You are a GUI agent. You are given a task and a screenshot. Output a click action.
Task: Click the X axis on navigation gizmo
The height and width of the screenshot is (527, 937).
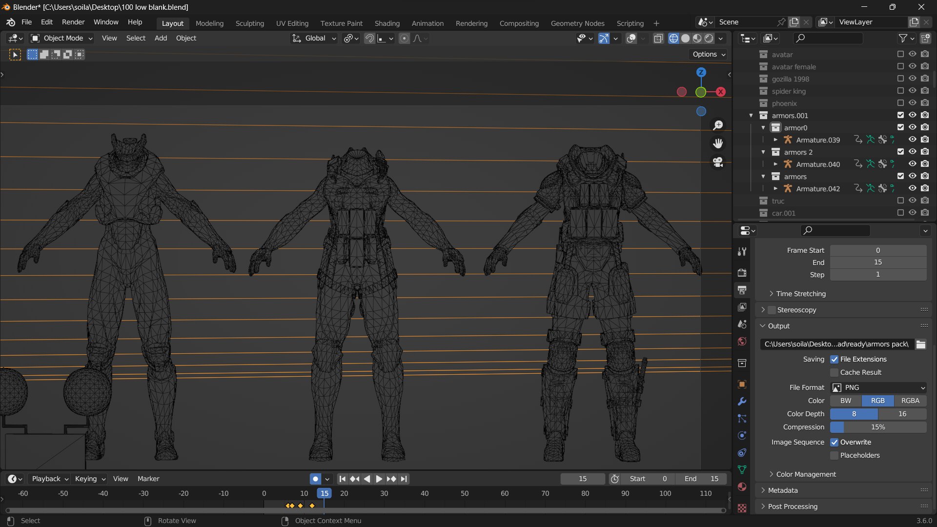pyautogui.click(x=720, y=92)
